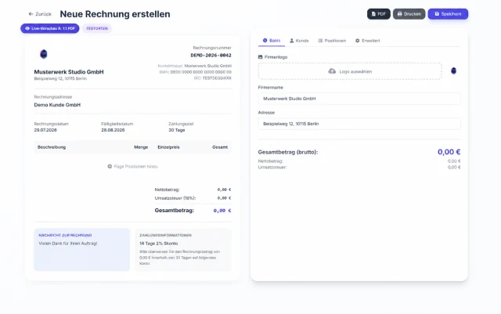The width and height of the screenshot is (501, 314).
Task: Click the Umsatzsteuer (19%) line in preview
Action: click(193, 198)
